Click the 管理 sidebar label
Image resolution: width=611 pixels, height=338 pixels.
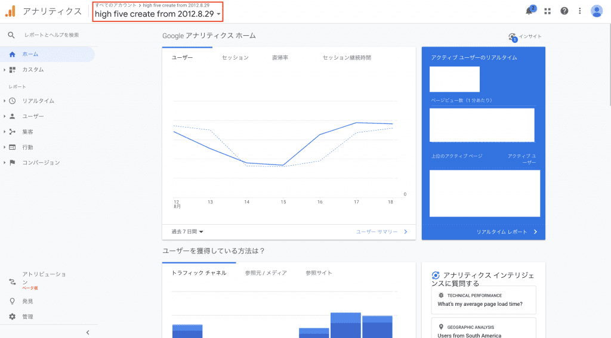coord(27,317)
